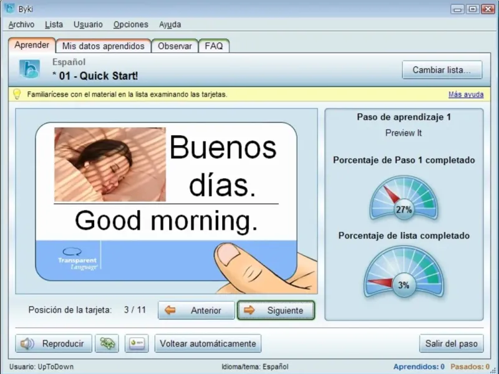Close the Byki window
Screen dimensions: 499x374
click(x=488, y=9)
